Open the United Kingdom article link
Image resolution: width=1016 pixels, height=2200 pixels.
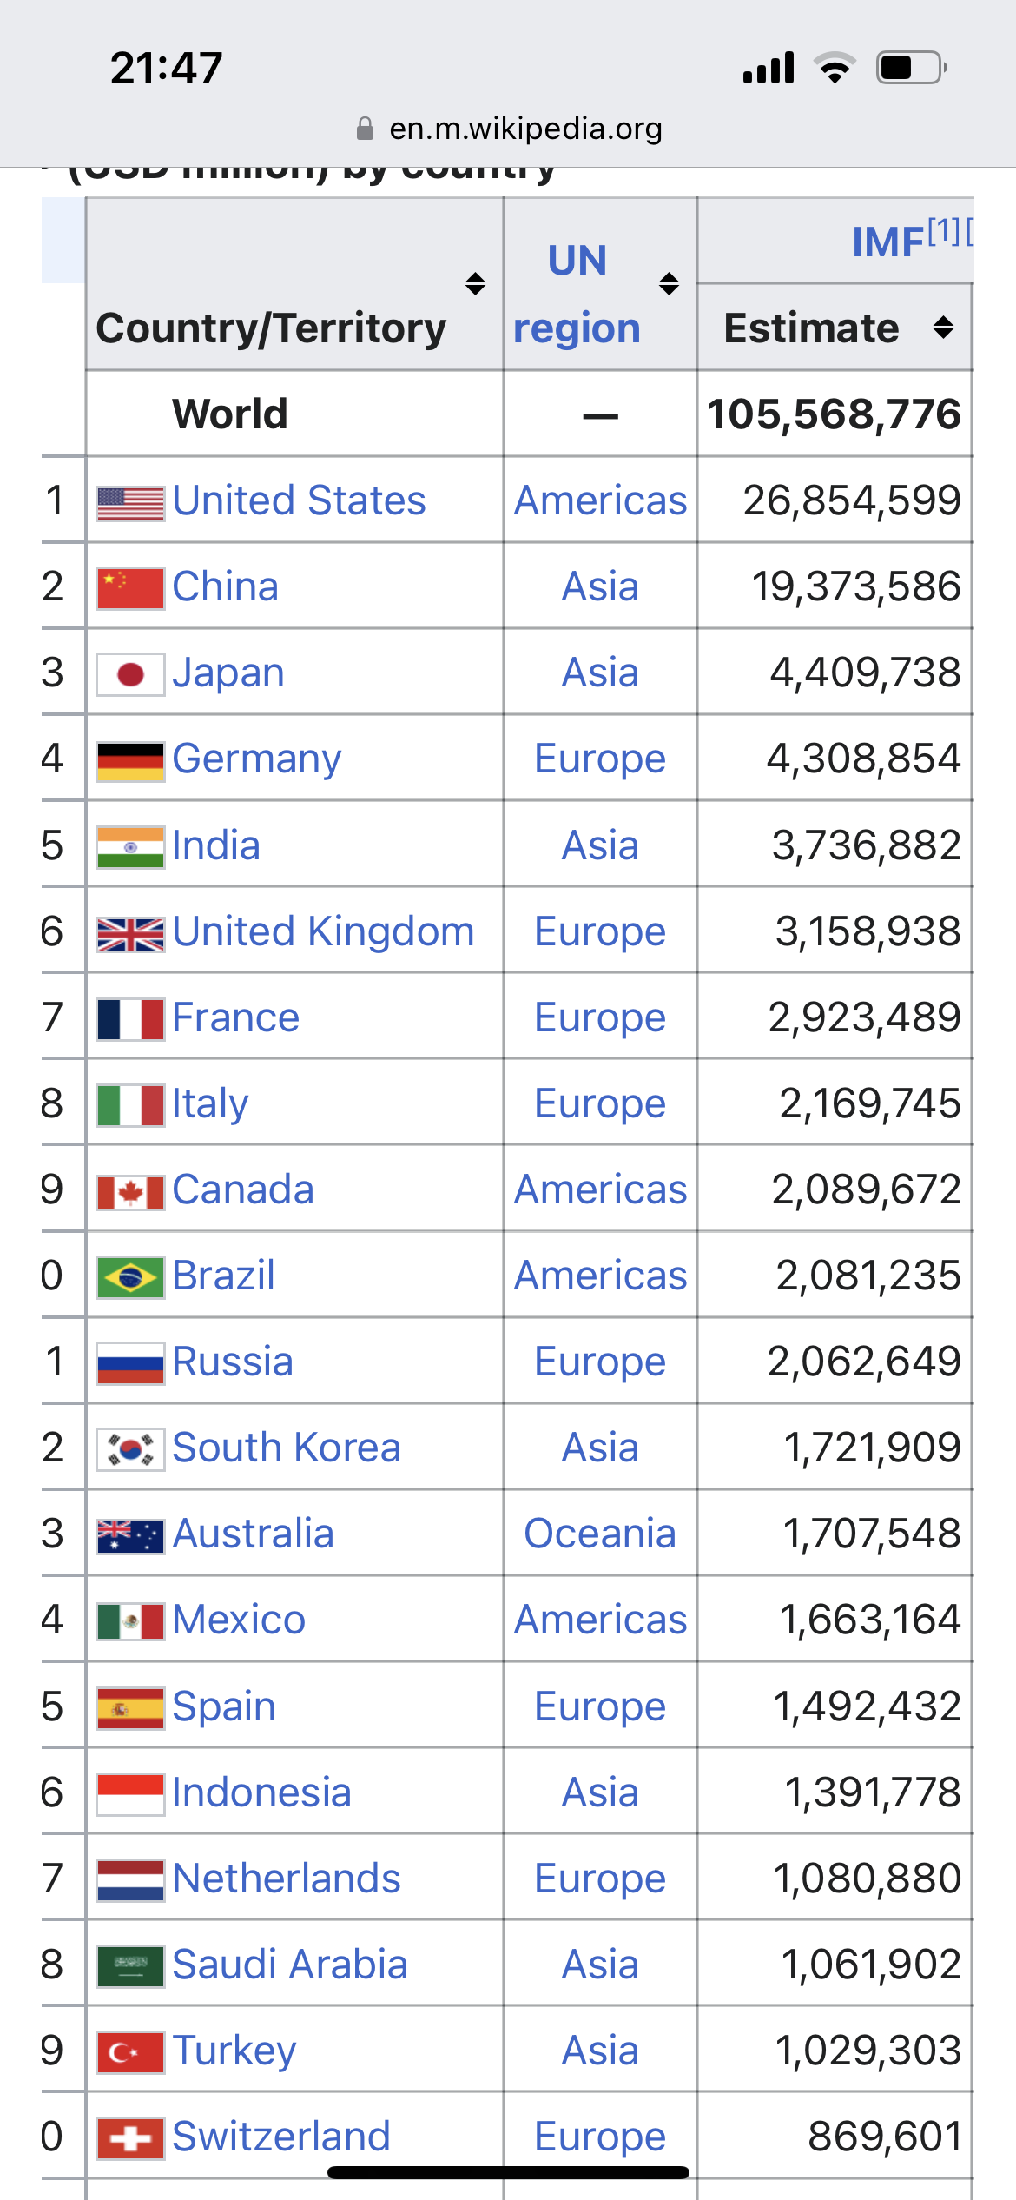pos(323,931)
